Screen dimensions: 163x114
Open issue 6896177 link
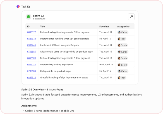[31, 32]
